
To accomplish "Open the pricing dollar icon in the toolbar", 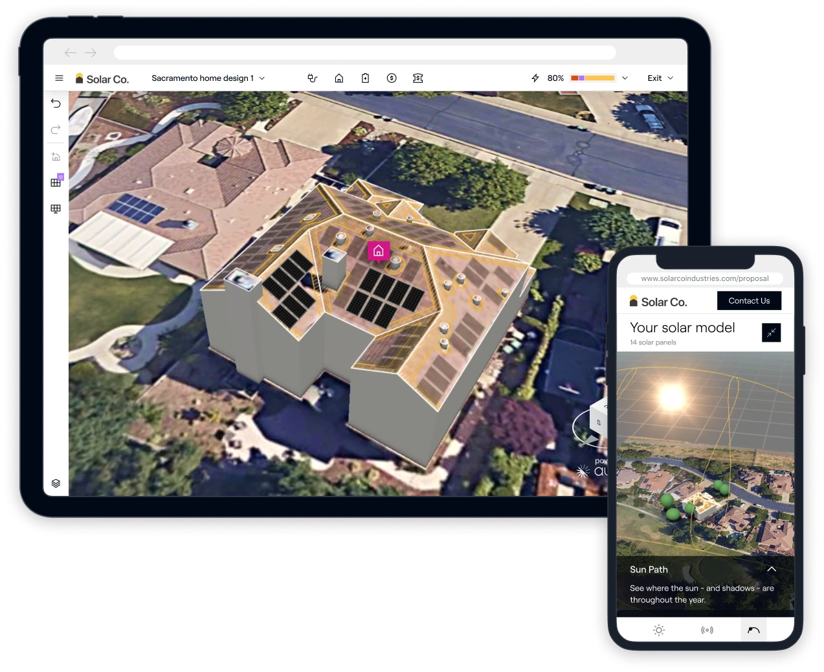I will [x=392, y=78].
